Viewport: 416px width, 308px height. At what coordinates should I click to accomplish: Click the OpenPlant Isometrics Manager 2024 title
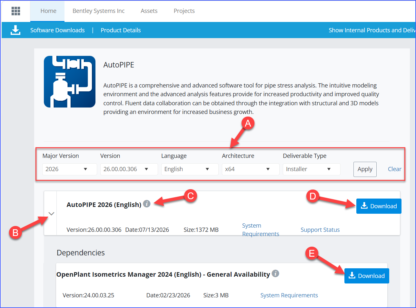(163, 274)
